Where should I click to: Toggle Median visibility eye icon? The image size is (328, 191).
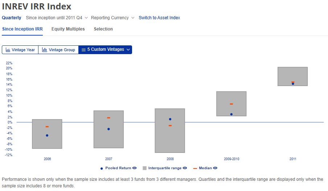click(216, 168)
